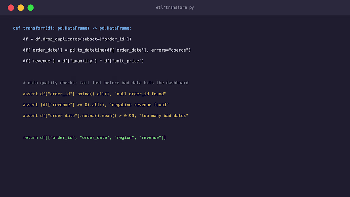The width and height of the screenshot is (350, 197).
Task: Click the 'return df[[...]]' statement line
Action: [x=94, y=137]
